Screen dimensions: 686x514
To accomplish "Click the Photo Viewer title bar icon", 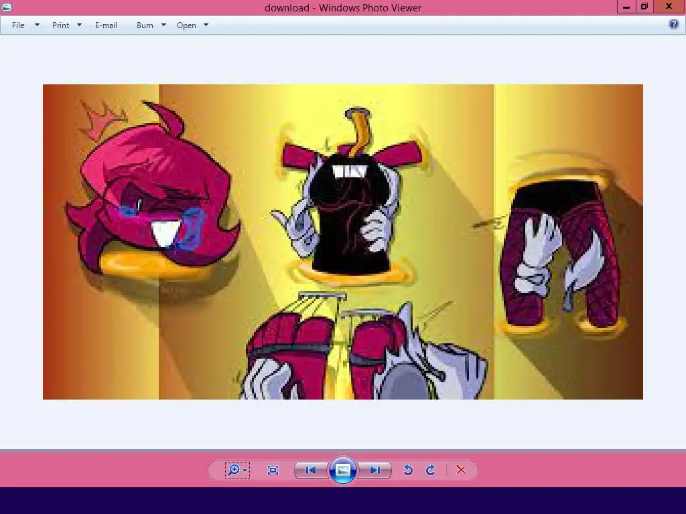I will tap(7, 7).
